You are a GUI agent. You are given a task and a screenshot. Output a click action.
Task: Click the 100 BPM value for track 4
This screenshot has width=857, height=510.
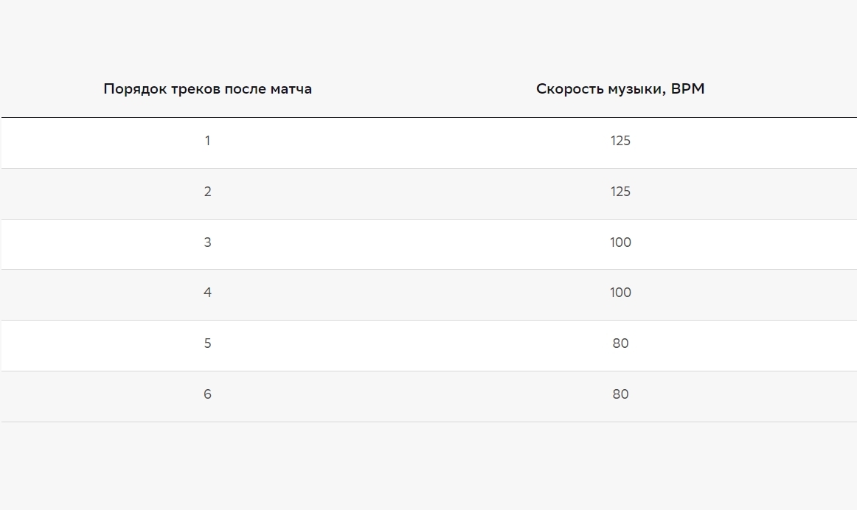[x=620, y=293]
